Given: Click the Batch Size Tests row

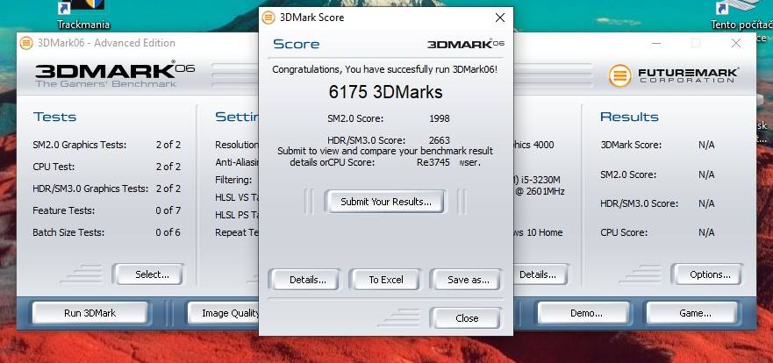Looking at the screenshot, I should point(106,232).
